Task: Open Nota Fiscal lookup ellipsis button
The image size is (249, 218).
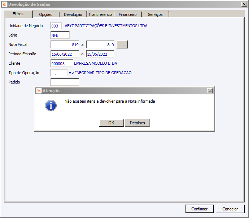Action: tap(122, 44)
